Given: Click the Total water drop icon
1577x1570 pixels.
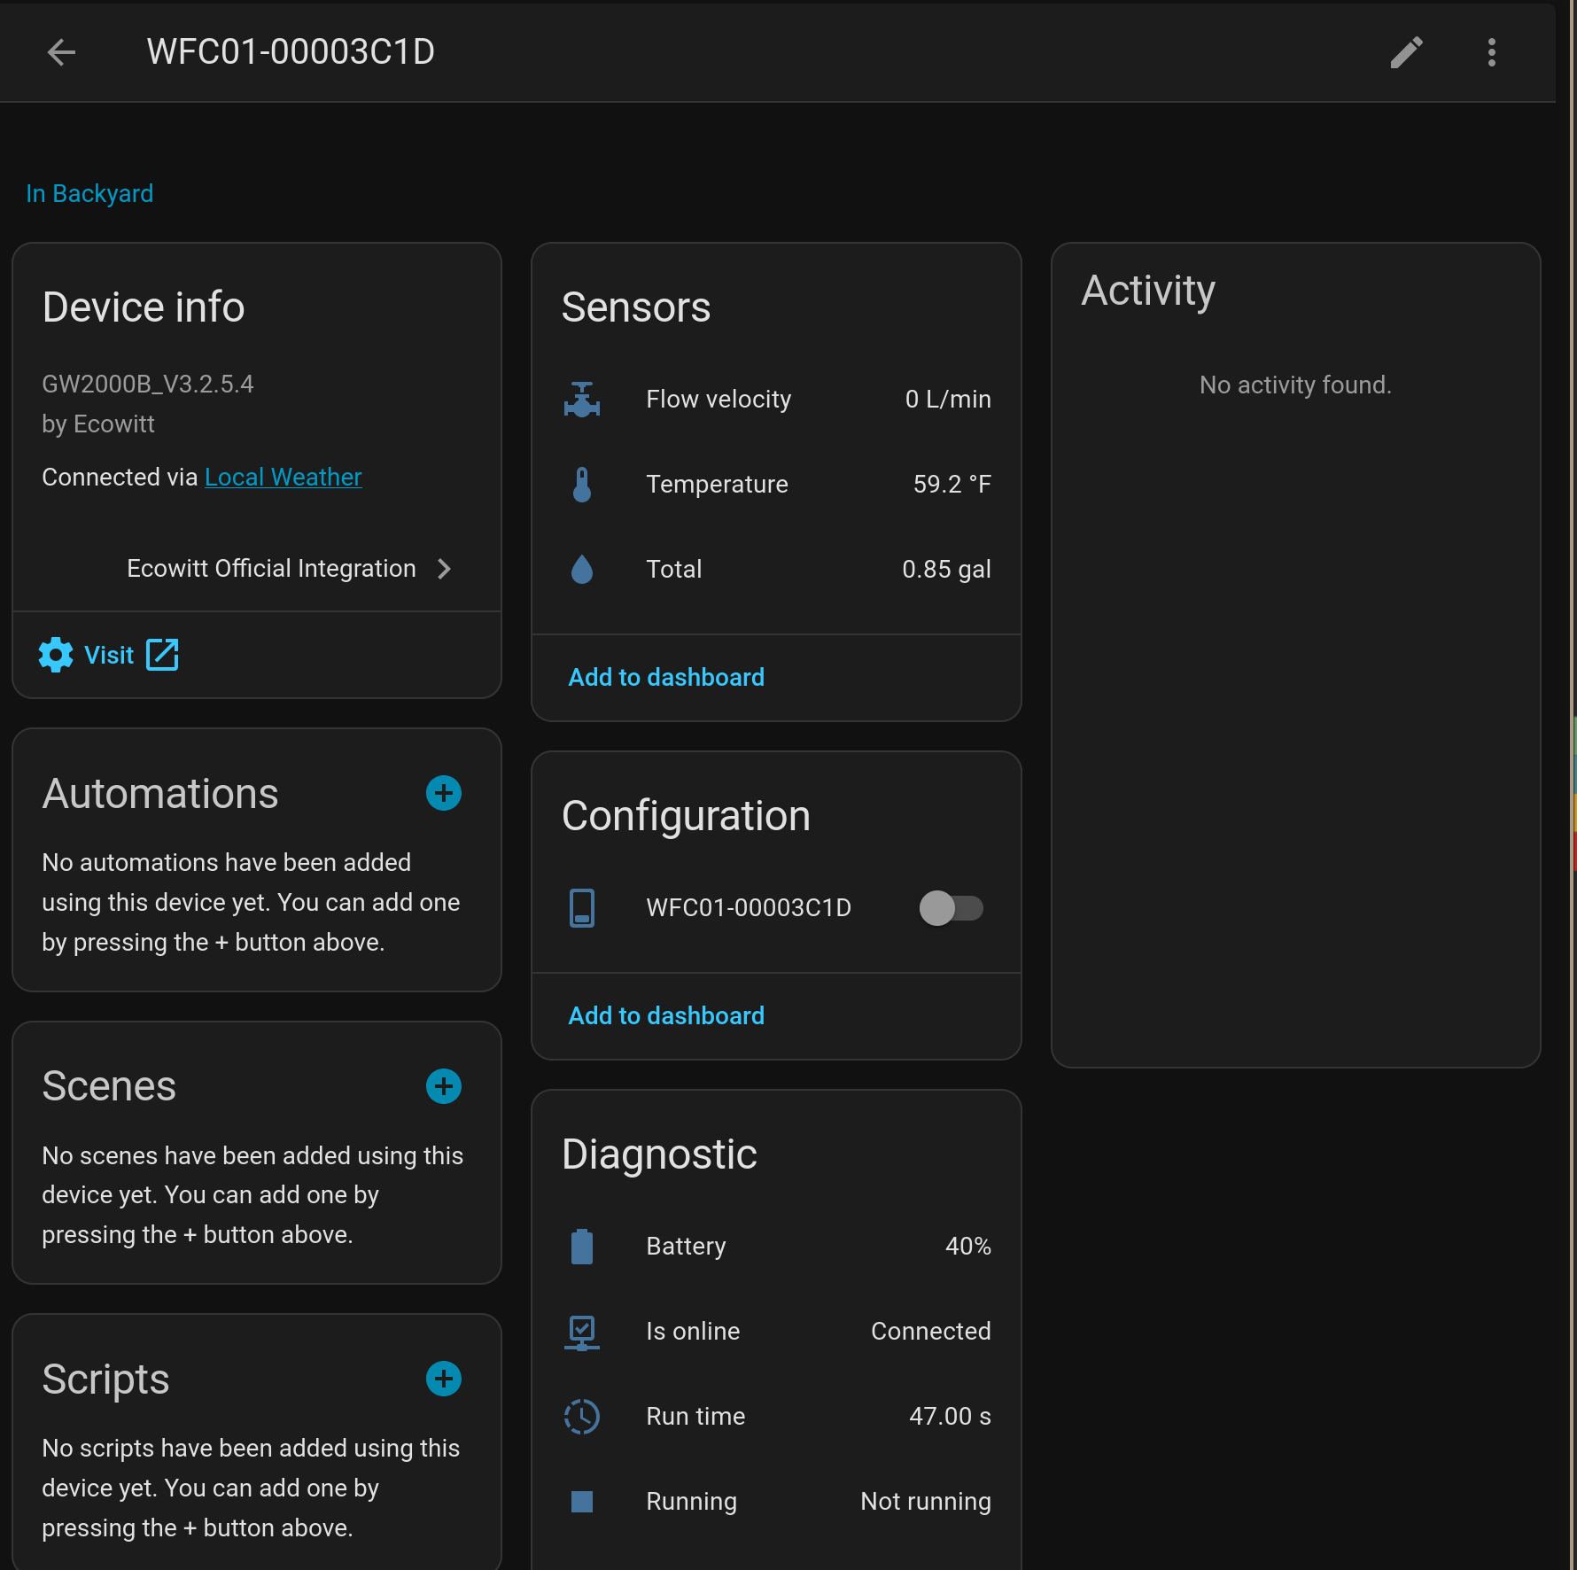Looking at the screenshot, I should tap(582, 570).
